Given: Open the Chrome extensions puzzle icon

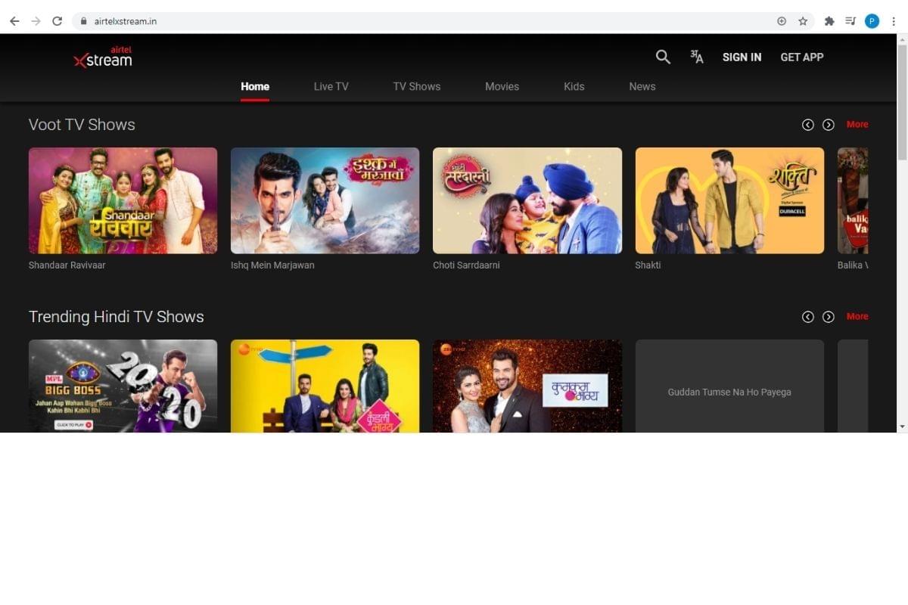Looking at the screenshot, I should 829,21.
